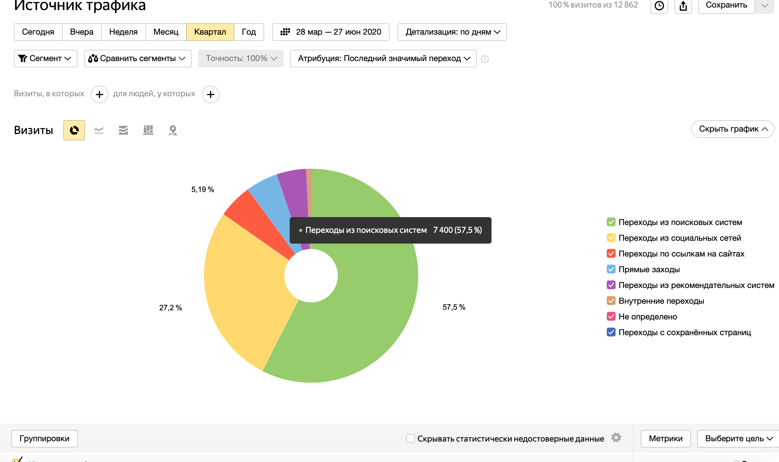Toggle Прямые заходы legend checkbox
779x462 pixels.
(x=611, y=269)
